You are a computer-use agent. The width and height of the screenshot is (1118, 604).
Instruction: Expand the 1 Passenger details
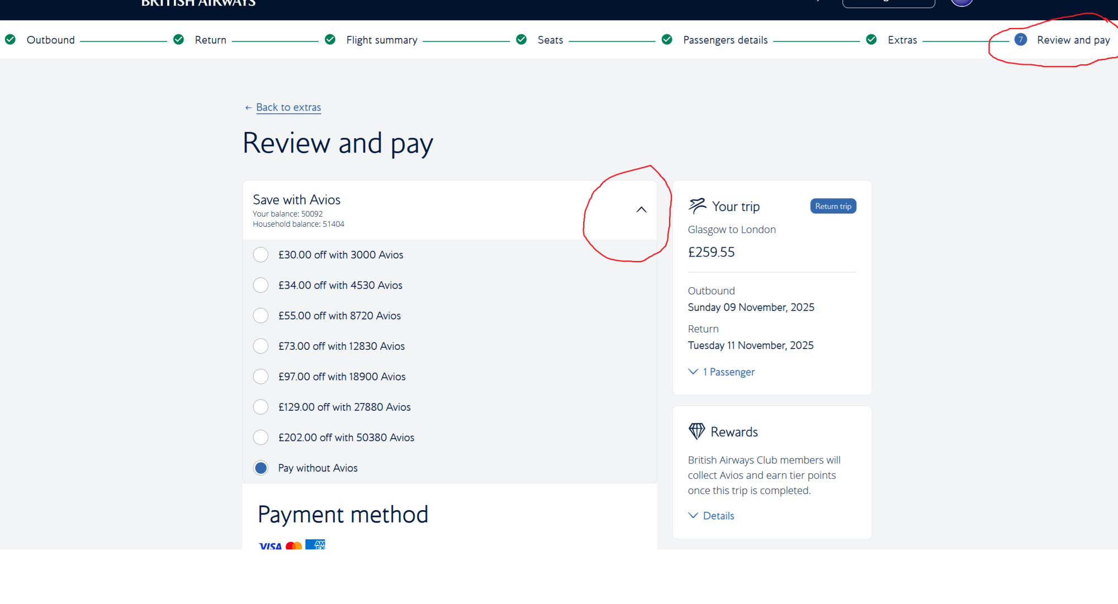tap(721, 372)
